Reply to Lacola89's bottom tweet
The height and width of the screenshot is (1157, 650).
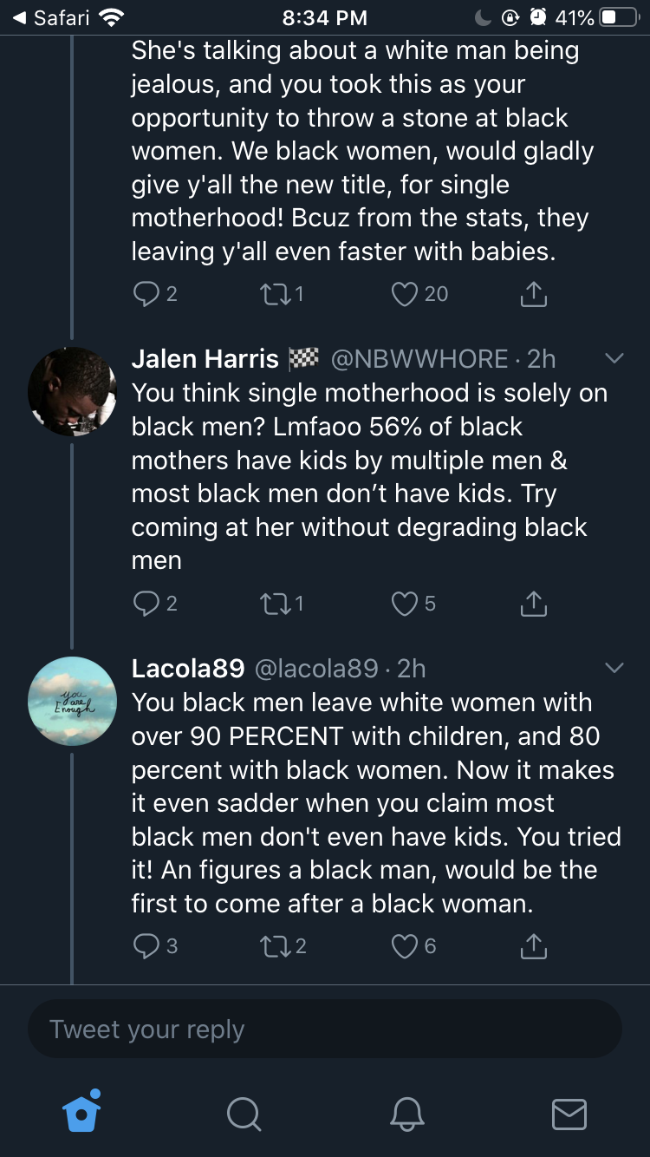pyautogui.click(x=145, y=945)
